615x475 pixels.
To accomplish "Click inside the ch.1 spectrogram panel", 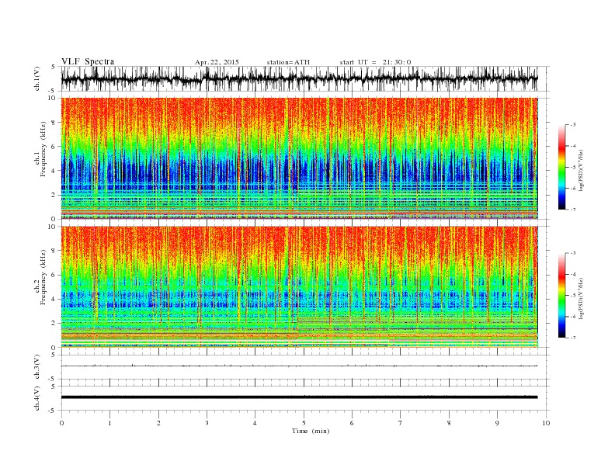I will coord(299,158).
